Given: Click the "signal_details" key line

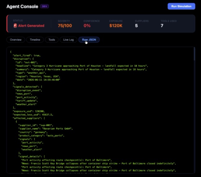Looking at the screenshot, I should tap(32, 157).
